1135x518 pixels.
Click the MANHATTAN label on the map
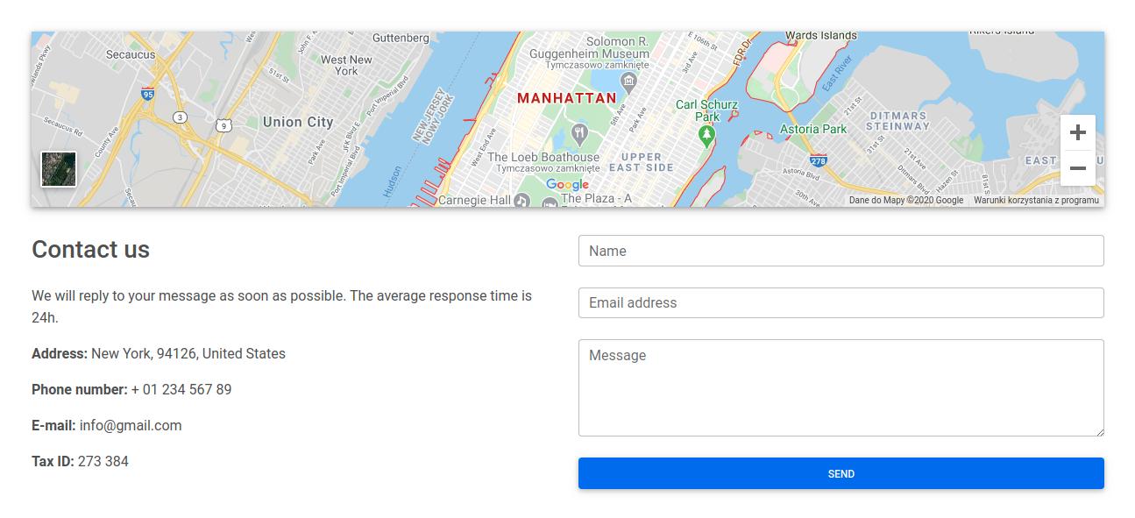567,98
